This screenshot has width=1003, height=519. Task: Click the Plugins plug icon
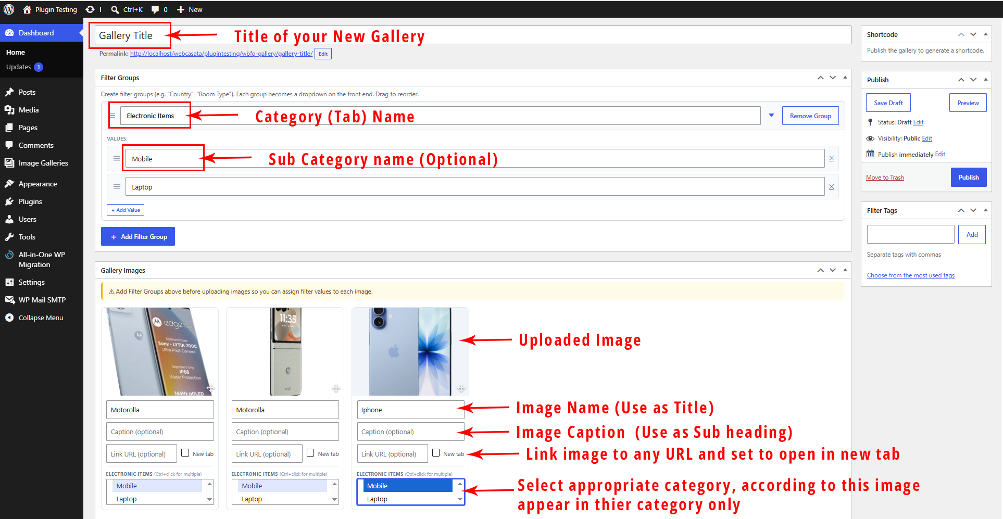pyautogui.click(x=9, y=201)
